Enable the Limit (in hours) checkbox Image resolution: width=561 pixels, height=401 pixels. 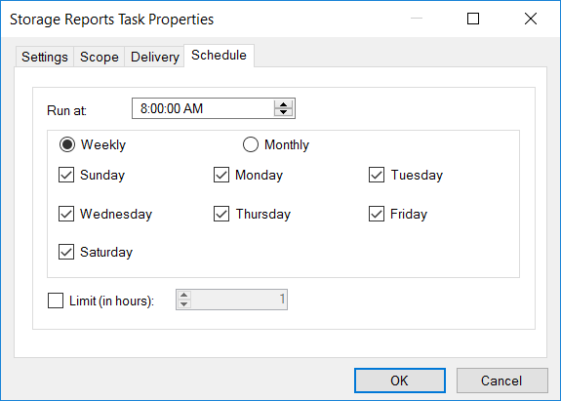coord(56,301)
